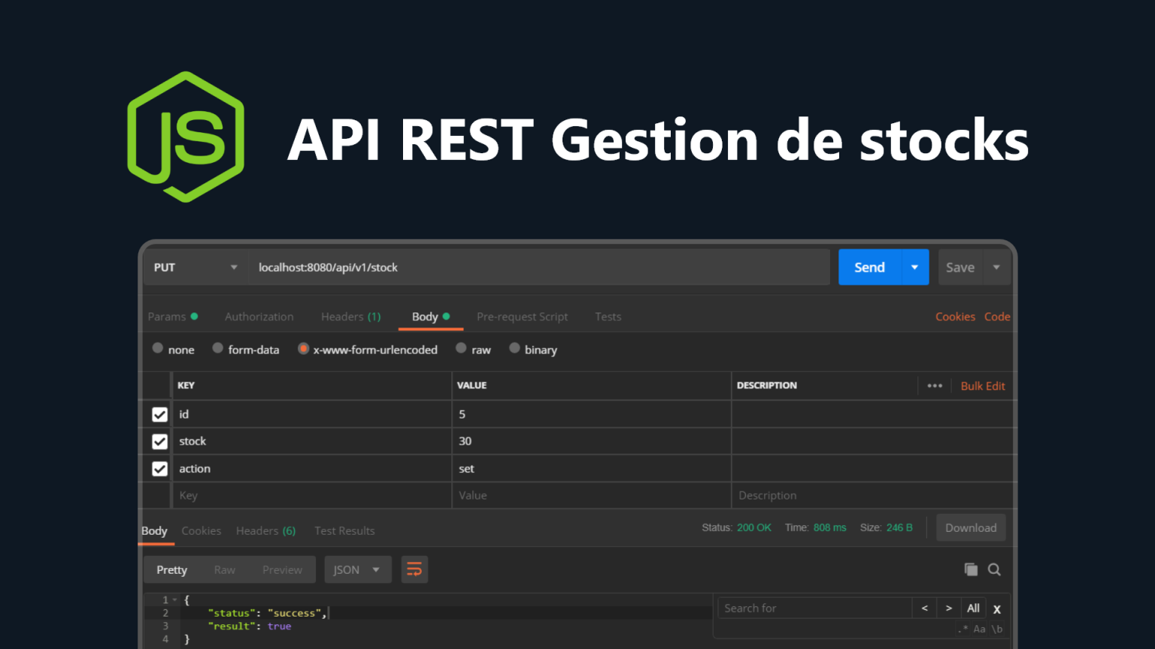Select the binary body type
The height and width of the screenshot is (649, 1155).
pyautogui.click(x=514, y=348)
